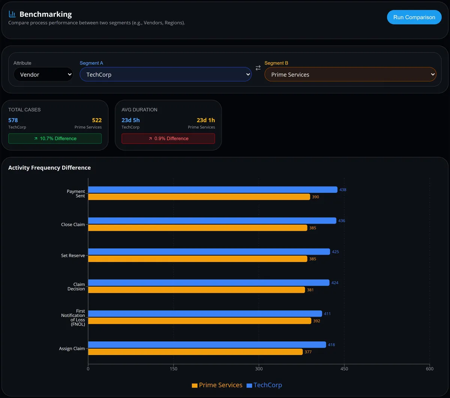Toggle Prime Services legend entry
The width and height of the screenshot is (450, 398).
pyautogui.click(x=217, y=385)
